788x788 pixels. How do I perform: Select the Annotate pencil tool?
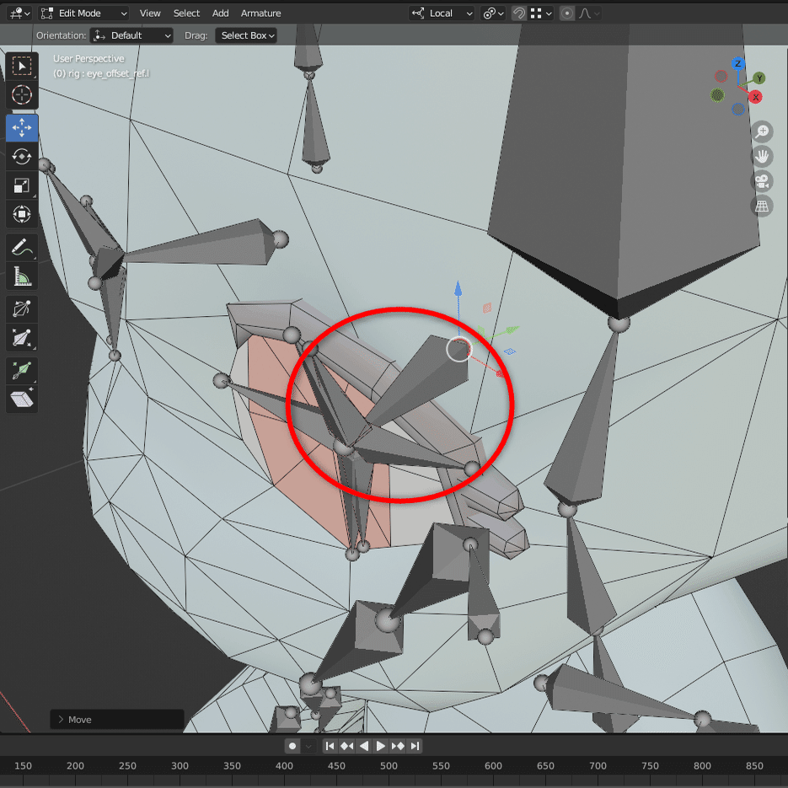point(22,247)
